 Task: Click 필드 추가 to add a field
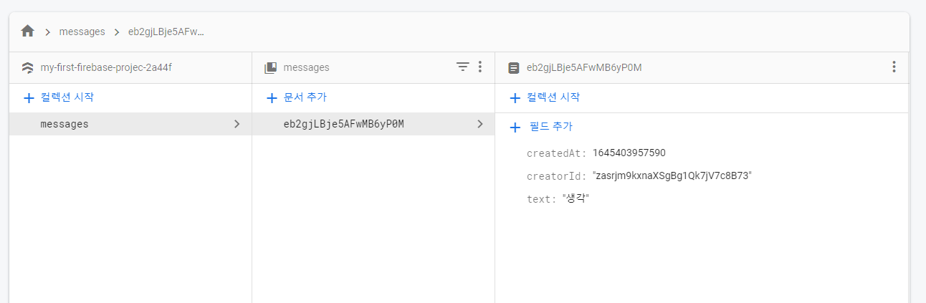click(x=550, y=127)
